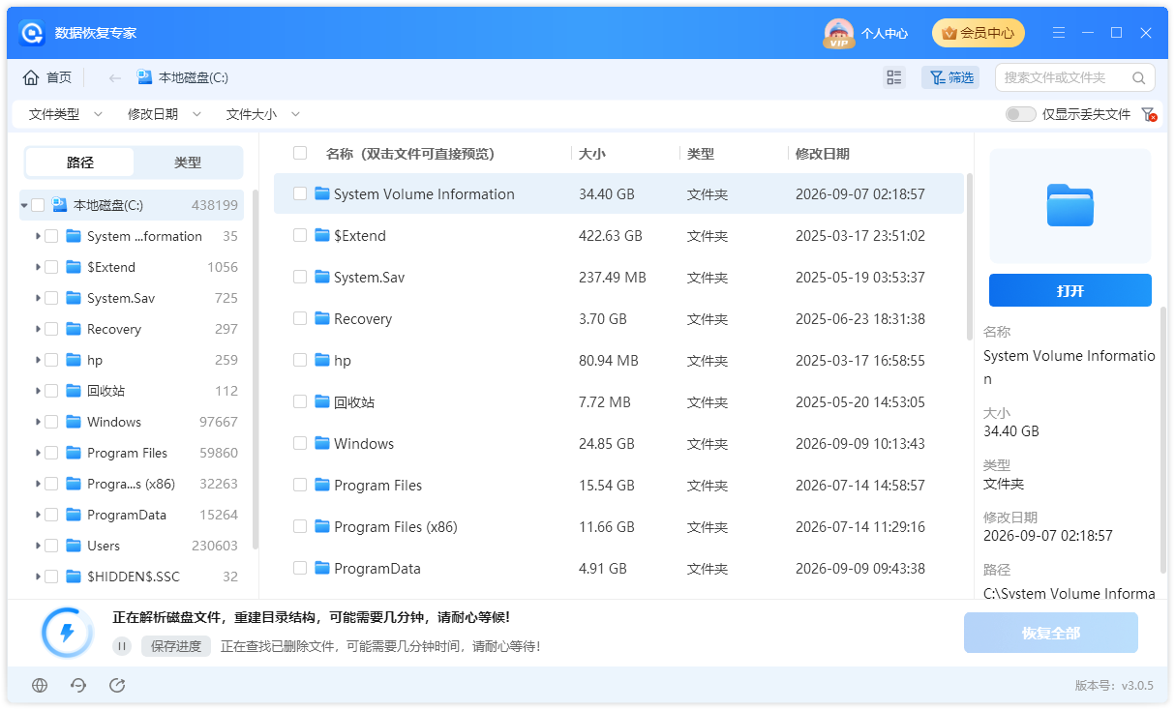This screenshot has width=1175, height=710.
Task: Click the folder tree vertical scrollbar
Action: click(256, 370)
